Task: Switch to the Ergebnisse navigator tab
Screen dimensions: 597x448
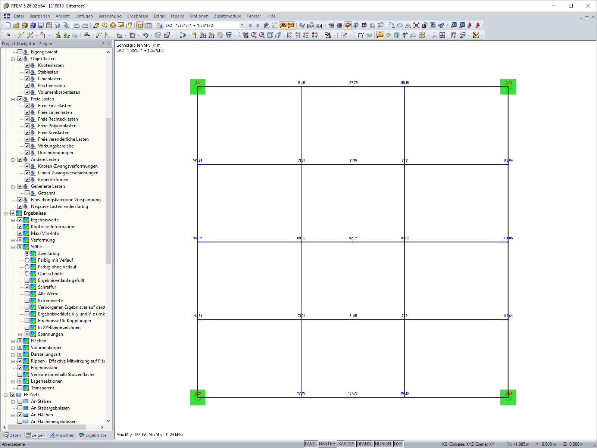Action: click(93, 435)
